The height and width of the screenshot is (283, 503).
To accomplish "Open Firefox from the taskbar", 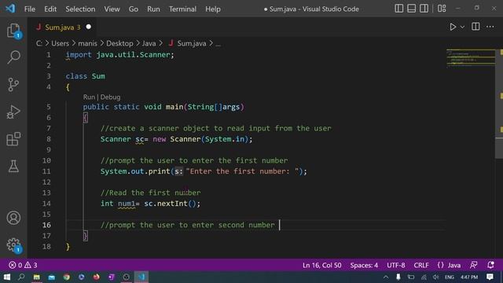I will 96,277.
